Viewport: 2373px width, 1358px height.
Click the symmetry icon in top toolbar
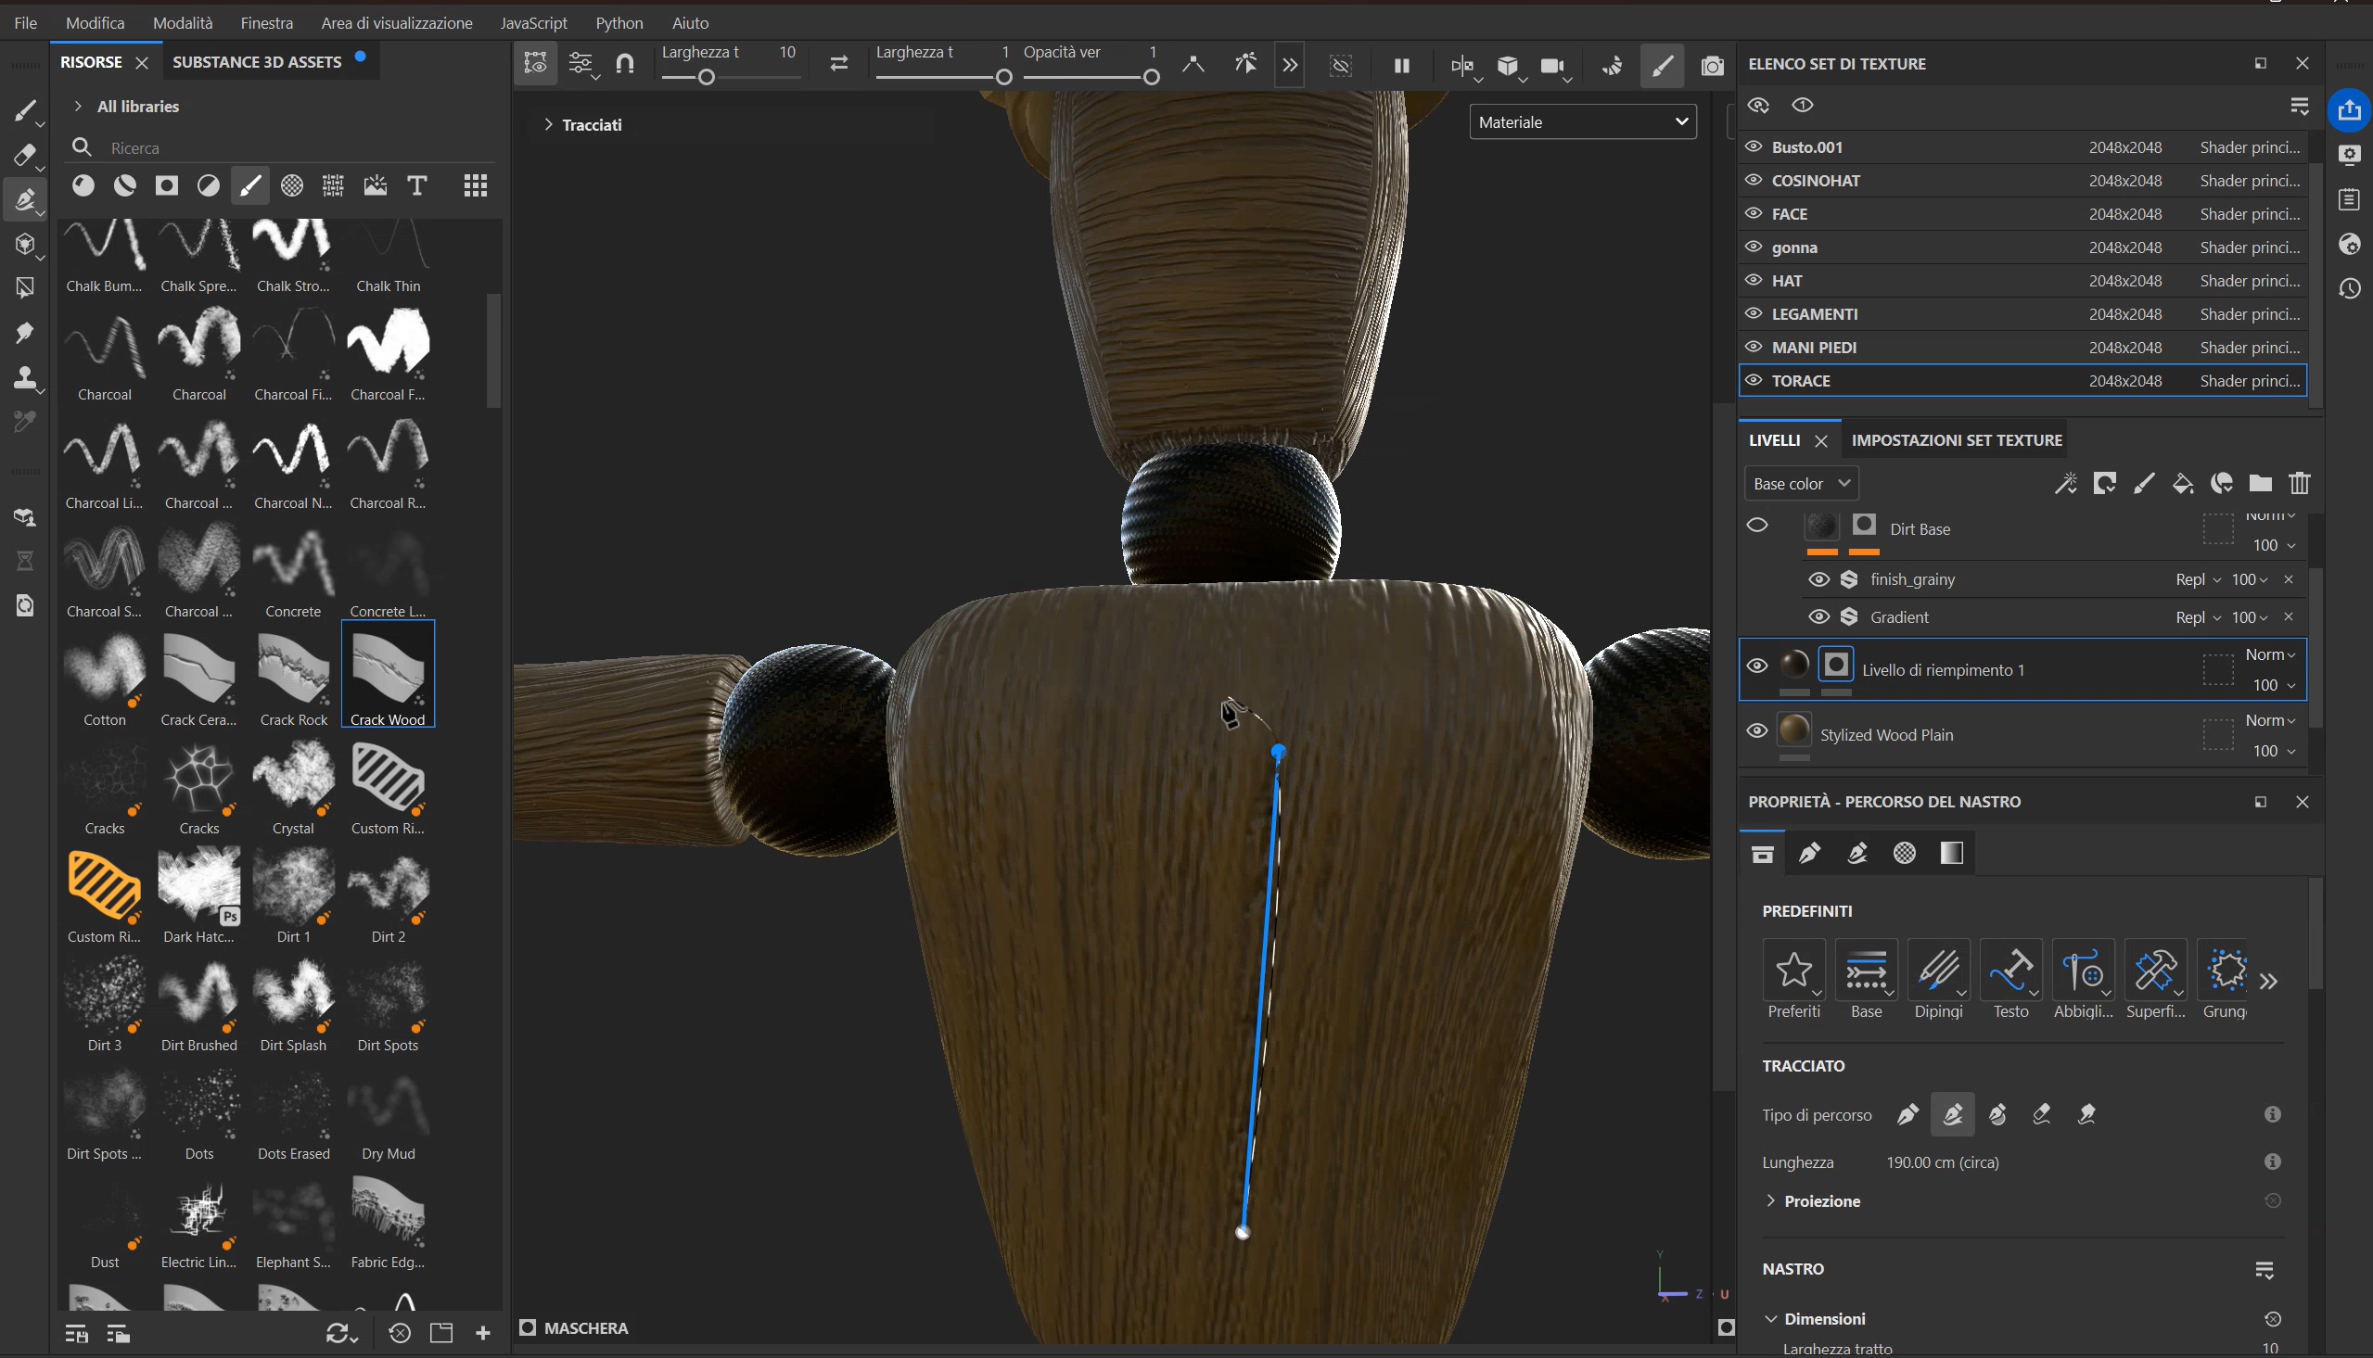coord(1461,65)
